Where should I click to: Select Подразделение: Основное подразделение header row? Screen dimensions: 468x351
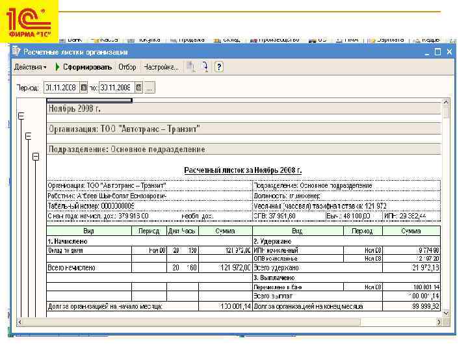(x=244, y=149)
